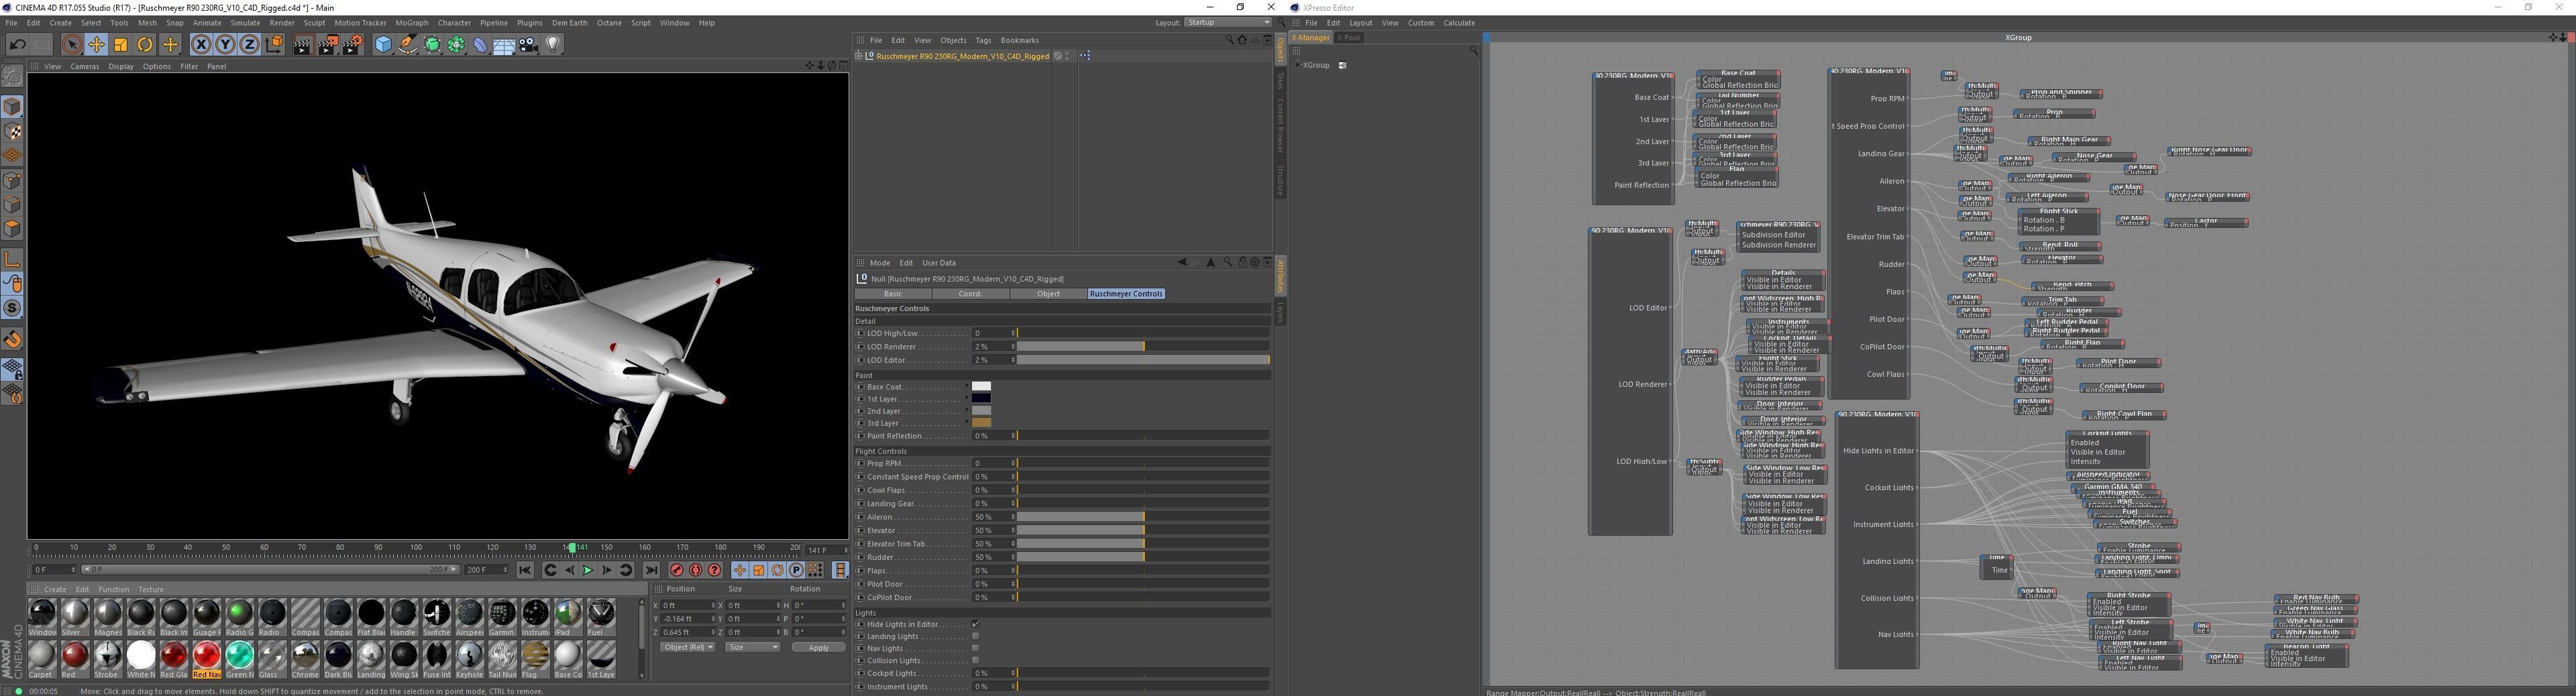Expand the Base Coat color arrow

tap(967, 387)
